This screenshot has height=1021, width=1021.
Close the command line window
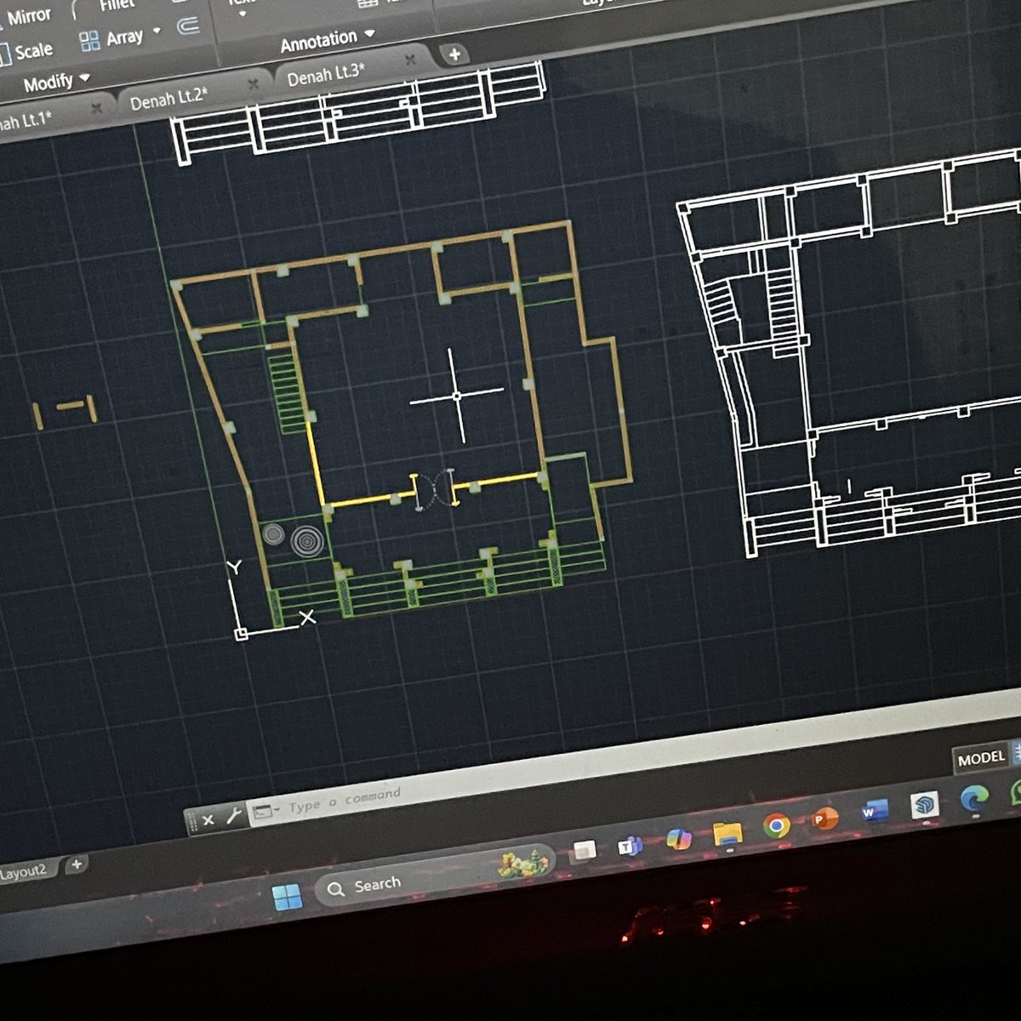(208, 820)
